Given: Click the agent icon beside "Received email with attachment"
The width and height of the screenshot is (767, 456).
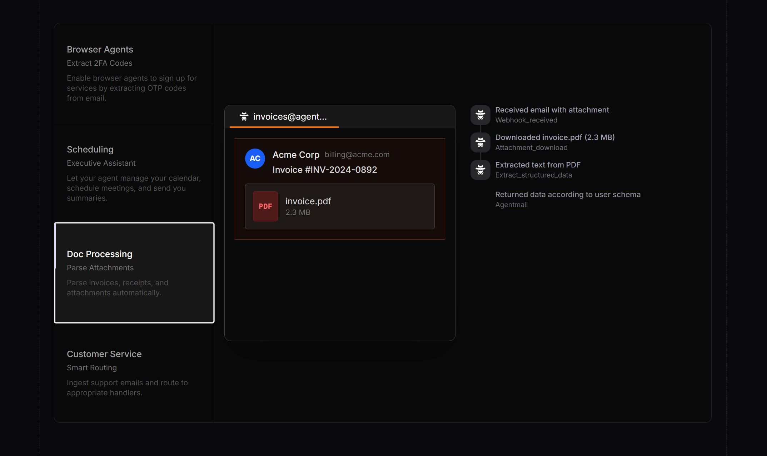Looking at the screenshot, I should point(480,115).
